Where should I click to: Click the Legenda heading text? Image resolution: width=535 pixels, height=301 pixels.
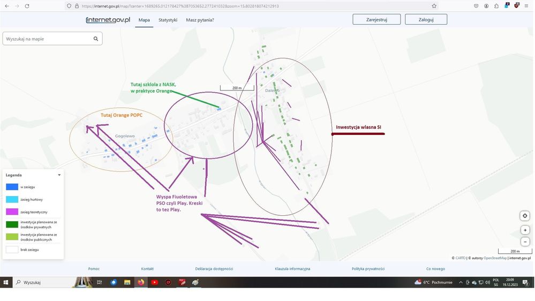click(13, 175)
